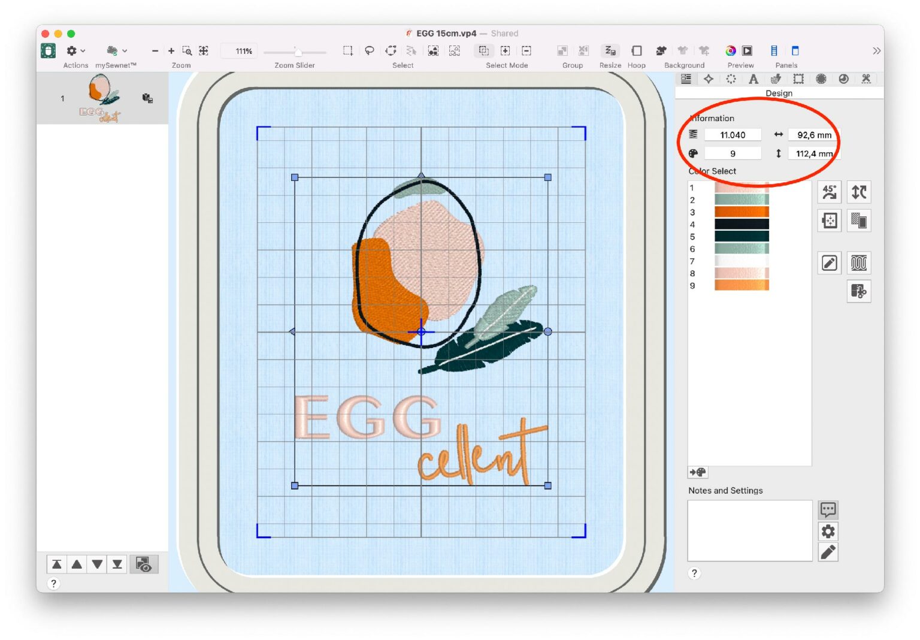Open the Frame tab in panel
920x640 pixels.
point(798,79)
